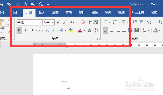Viewport: 163px width, 95px height.
Task: Toggle Bold formatting
Action: tap(19, 30)
